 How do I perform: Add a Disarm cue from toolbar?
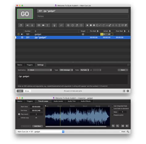[116, 25]
